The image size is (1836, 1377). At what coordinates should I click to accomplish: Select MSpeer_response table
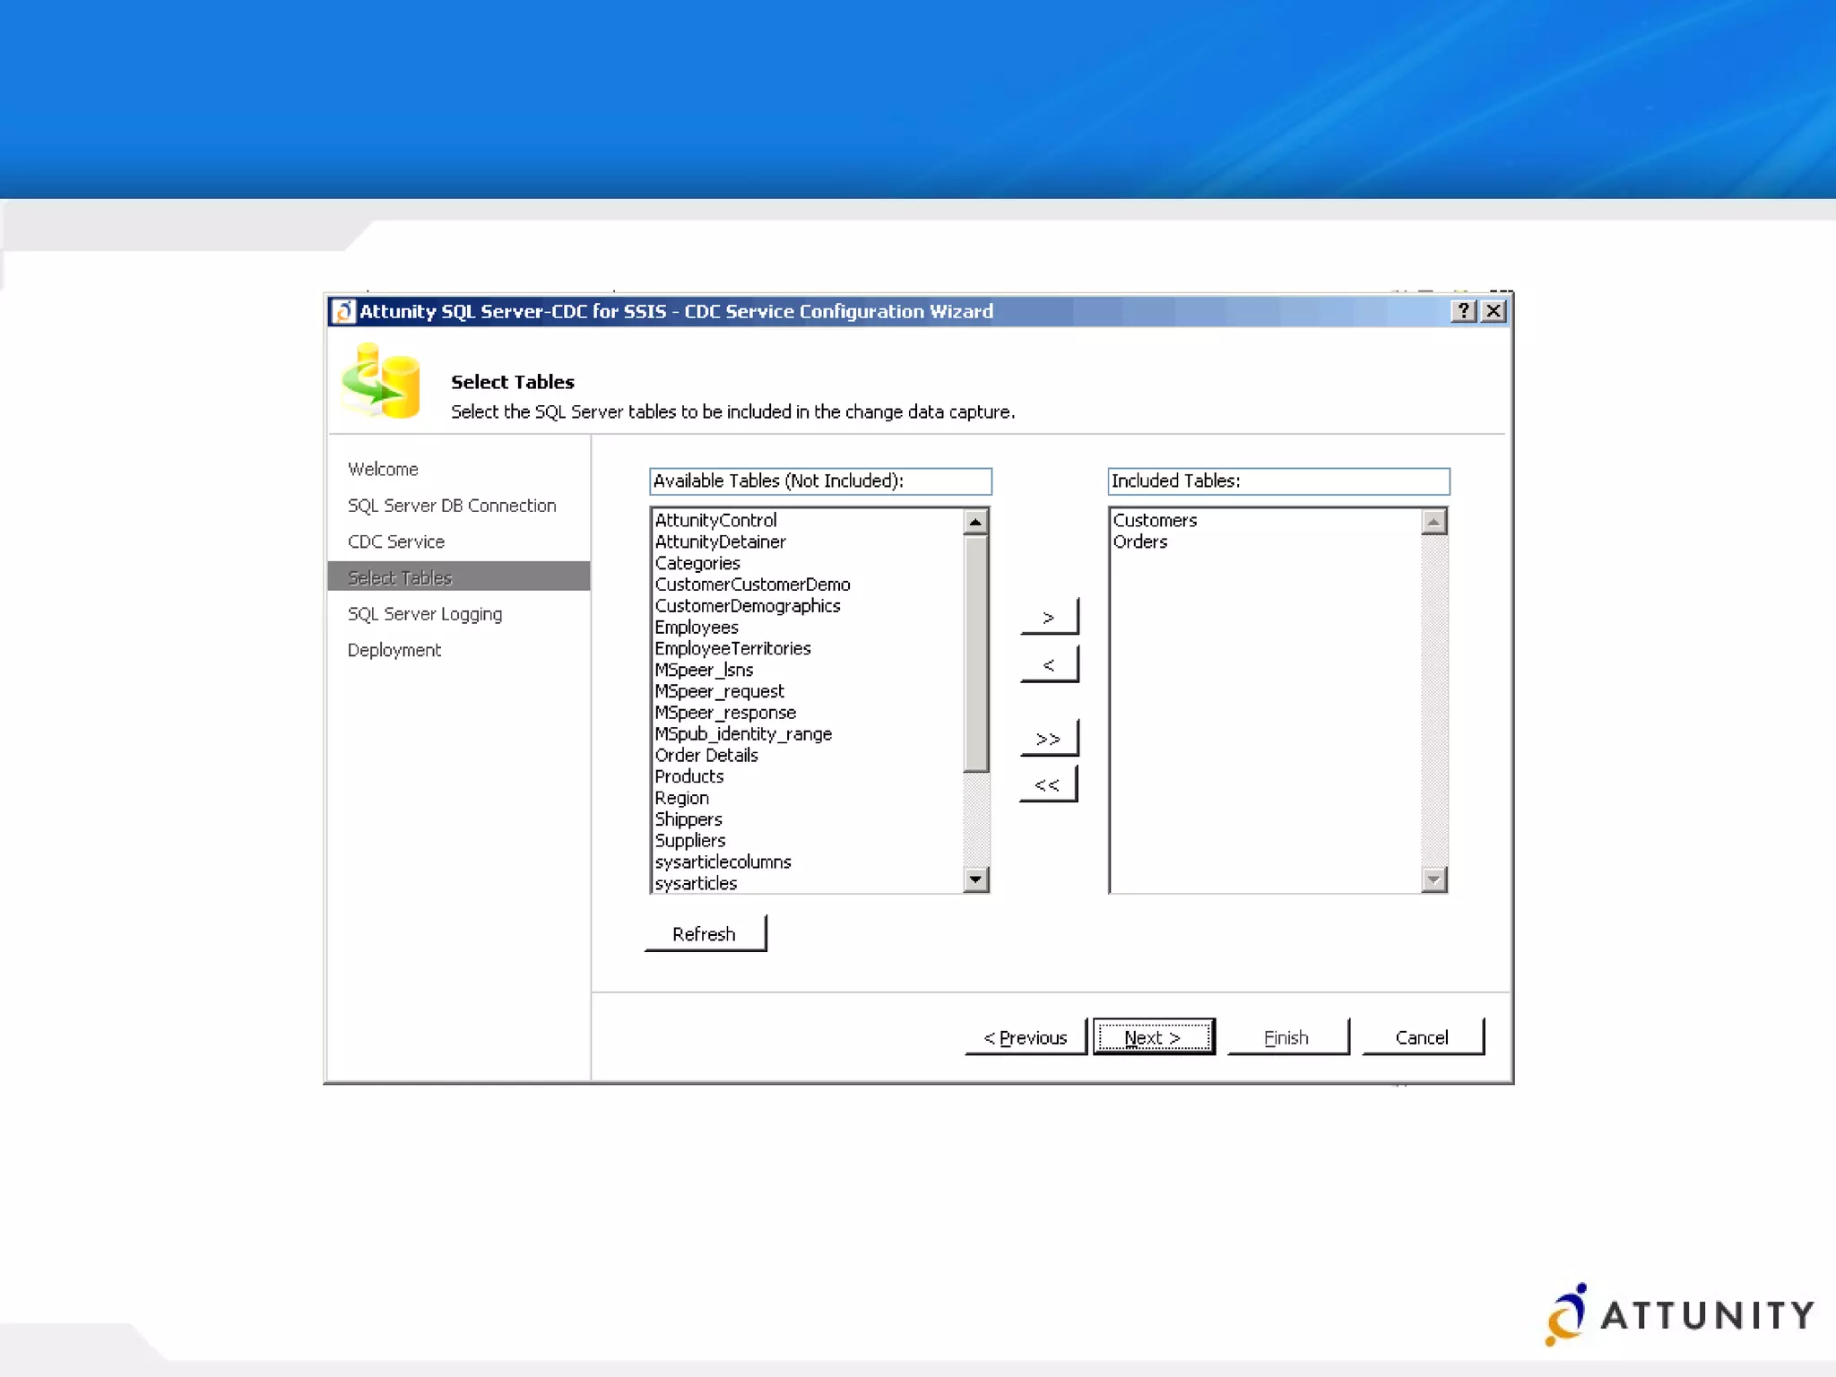click(x=725, y=713)
